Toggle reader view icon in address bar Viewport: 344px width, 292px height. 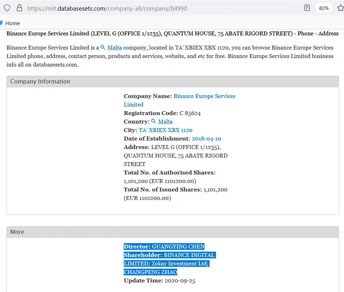[307, 8]
